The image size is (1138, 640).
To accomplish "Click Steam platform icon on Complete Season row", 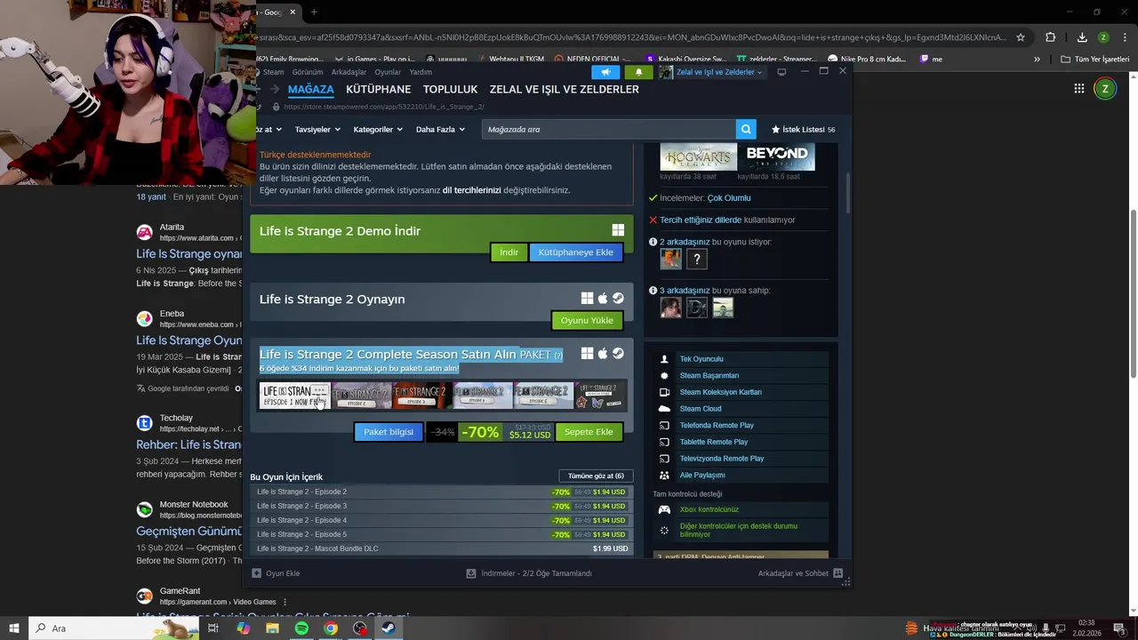I will [618, 354].
